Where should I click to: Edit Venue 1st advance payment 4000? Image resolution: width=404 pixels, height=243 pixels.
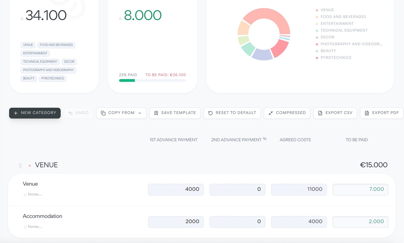click(x=176, y=190)
